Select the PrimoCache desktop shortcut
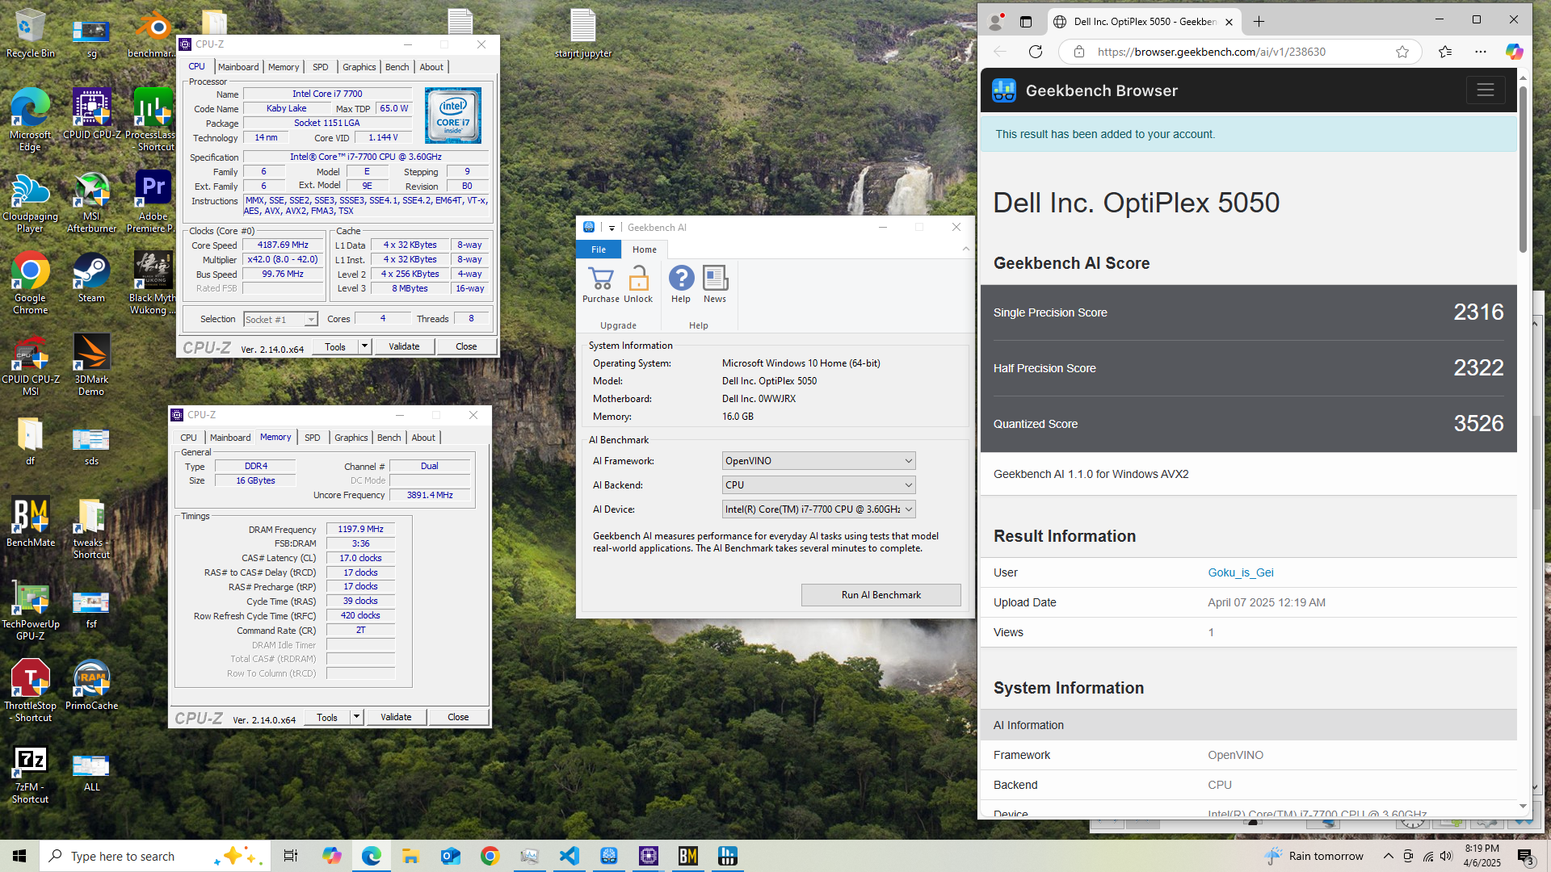 (x=91, y=685)
